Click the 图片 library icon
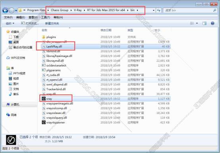Image resolution: width=220 pixels, height=153 pixels. (10, 84)
